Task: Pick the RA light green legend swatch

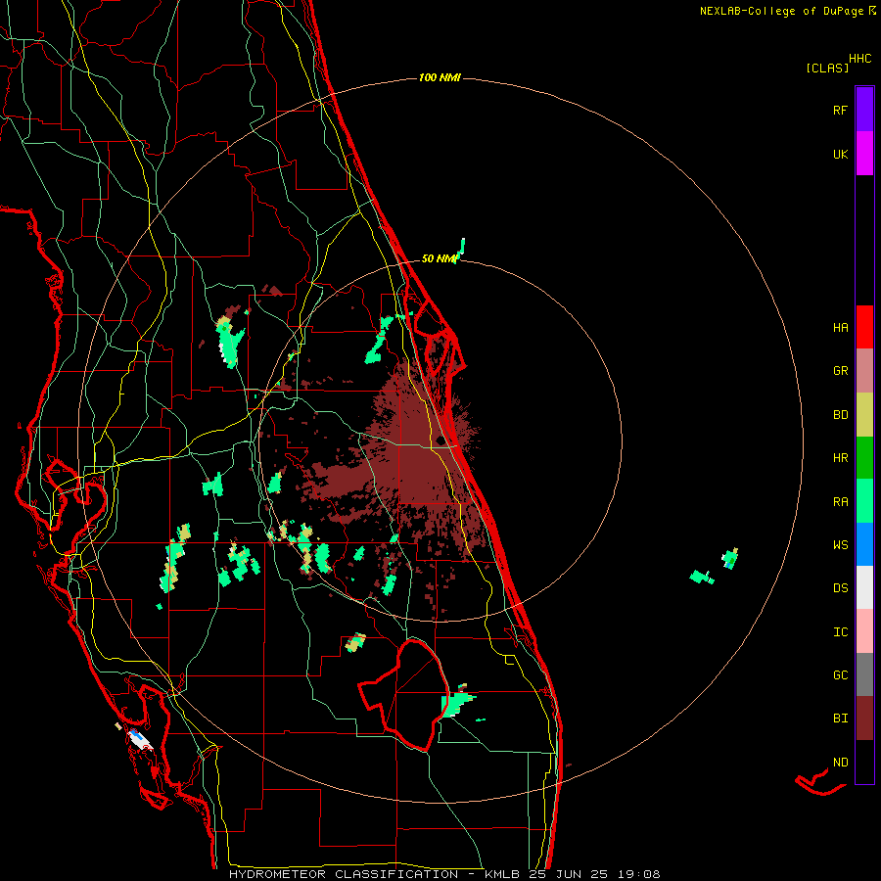Action: [864, 501]
